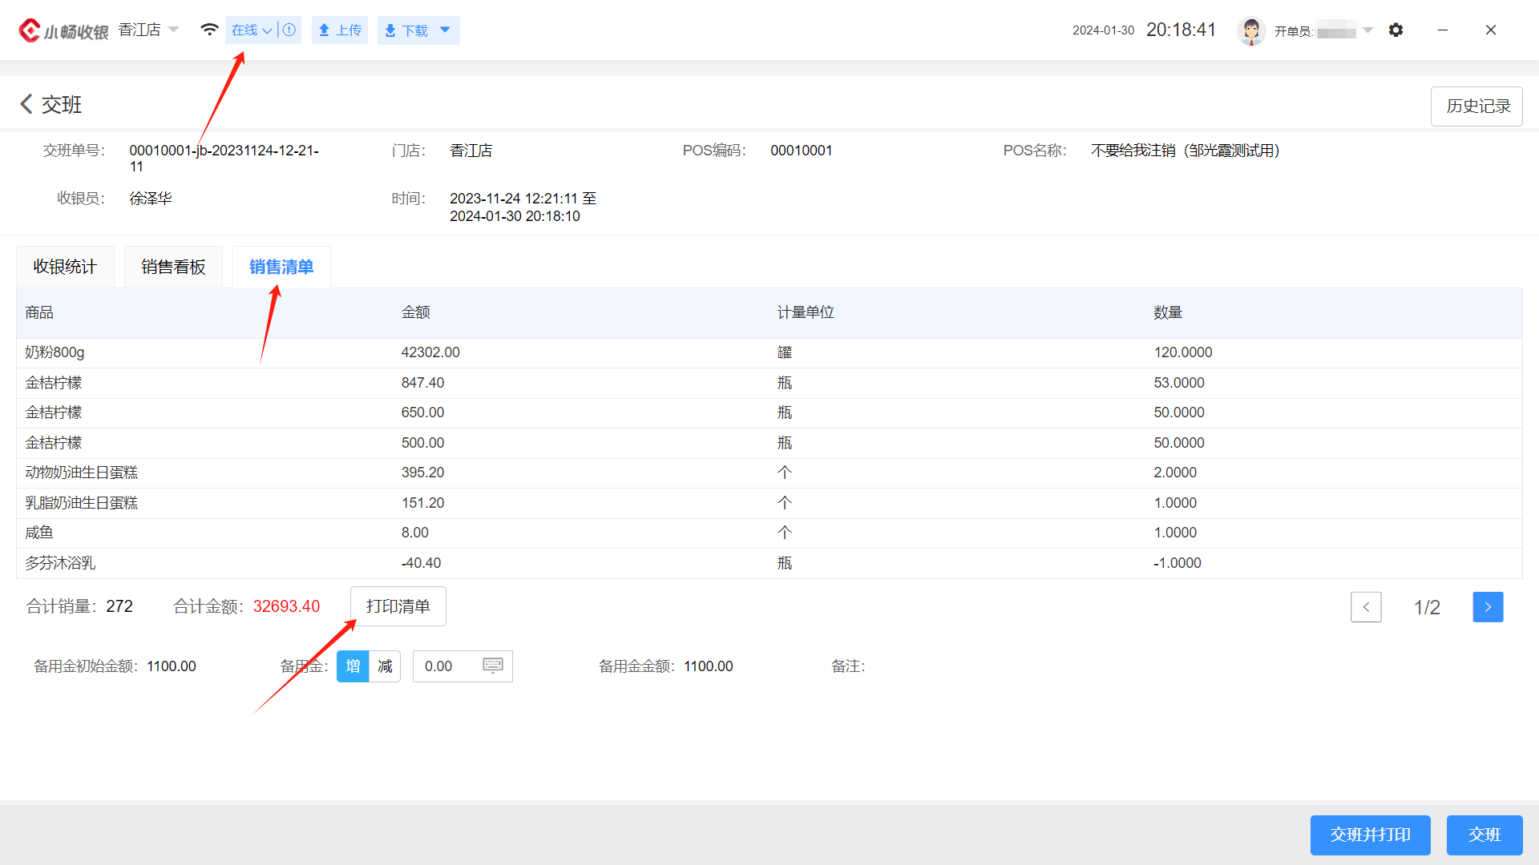The width and height of the screenshot is (1539, 865).
Task: Click the Wi-Fi network status icon
Action: [209, 30]
